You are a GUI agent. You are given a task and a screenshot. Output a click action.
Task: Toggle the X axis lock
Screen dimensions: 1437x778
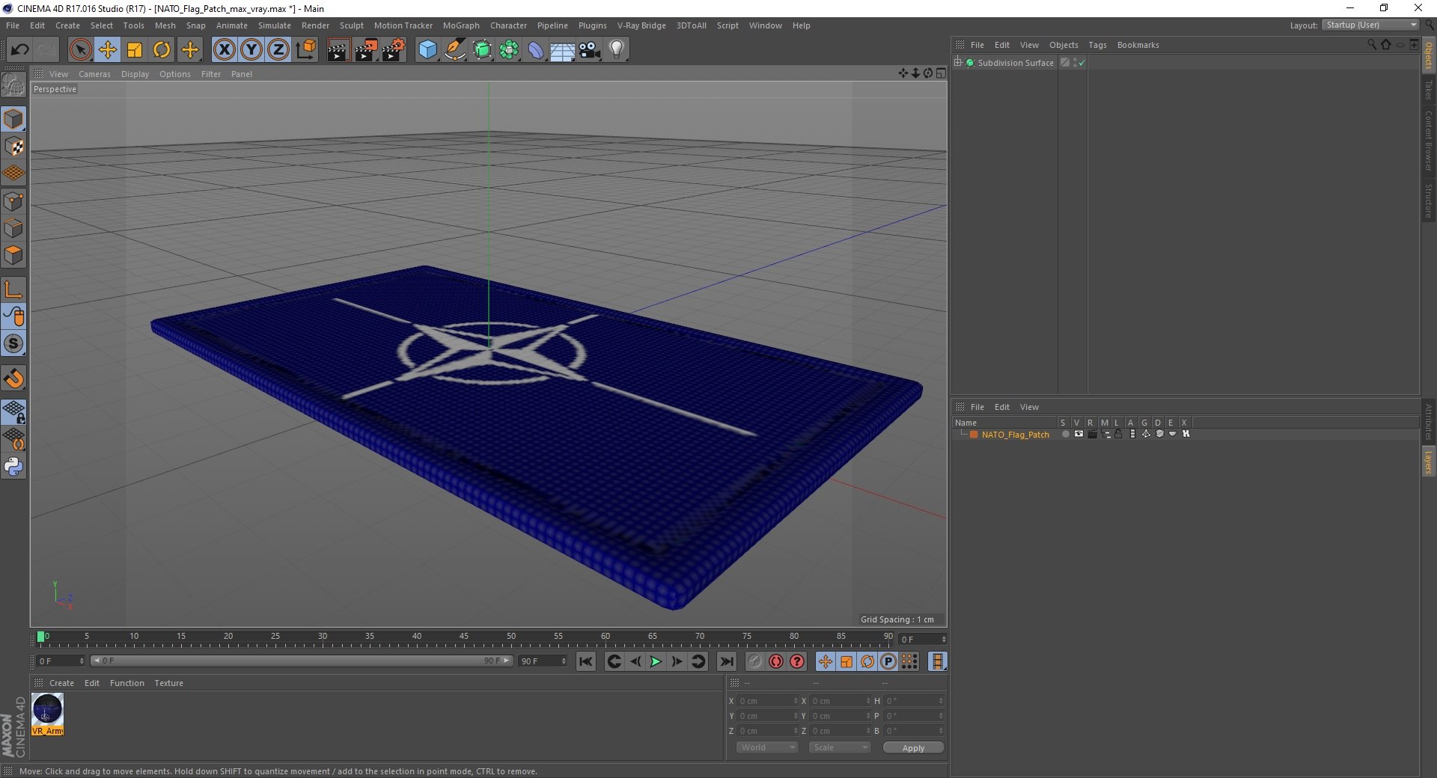click(x=224, y=50)
